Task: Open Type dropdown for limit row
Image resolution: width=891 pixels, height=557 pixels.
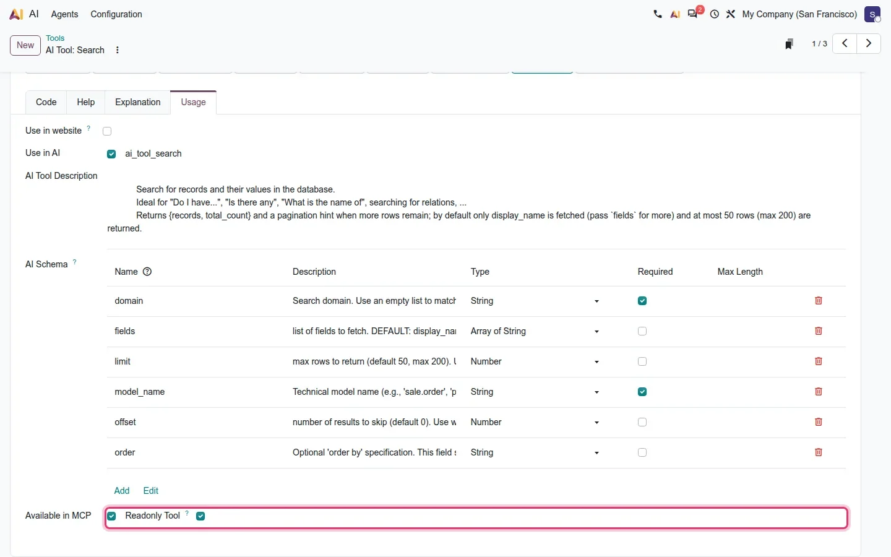Action: [x=535, y=361]
